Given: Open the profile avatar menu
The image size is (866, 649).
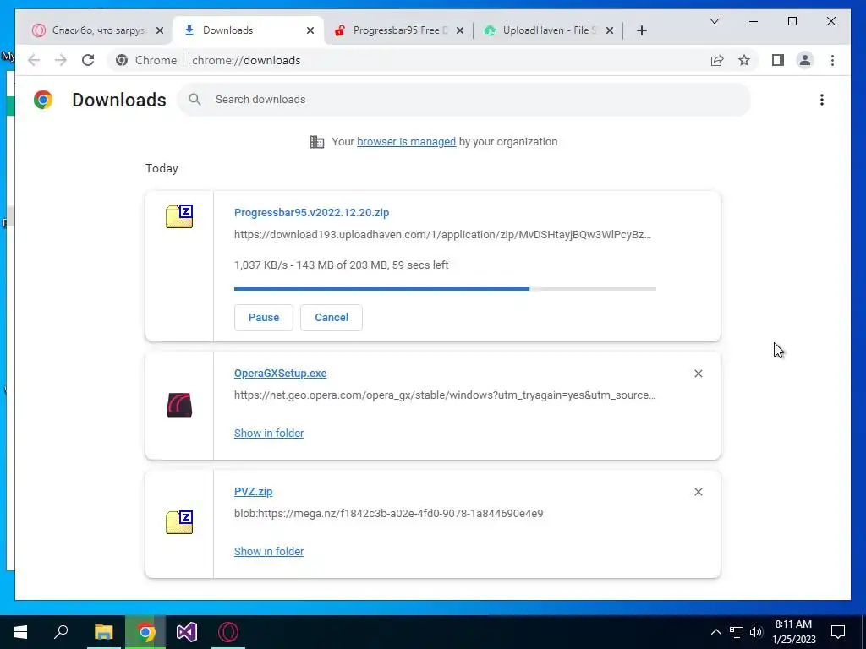Looking at the screenshot, I should (805, 60).
